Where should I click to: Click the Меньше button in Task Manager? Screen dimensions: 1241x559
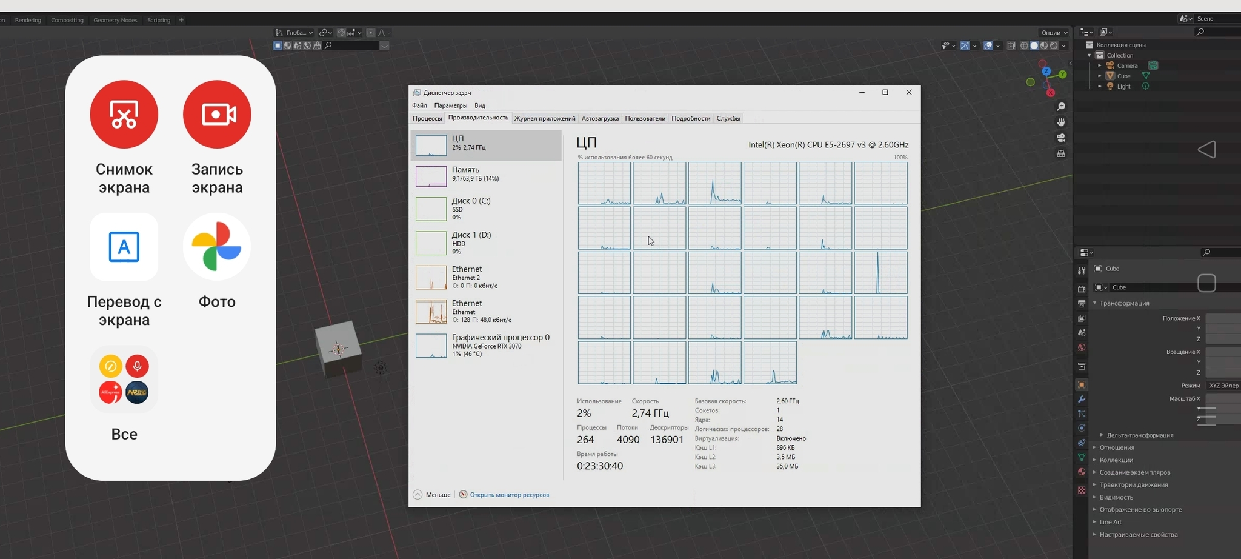coord(432,495)
